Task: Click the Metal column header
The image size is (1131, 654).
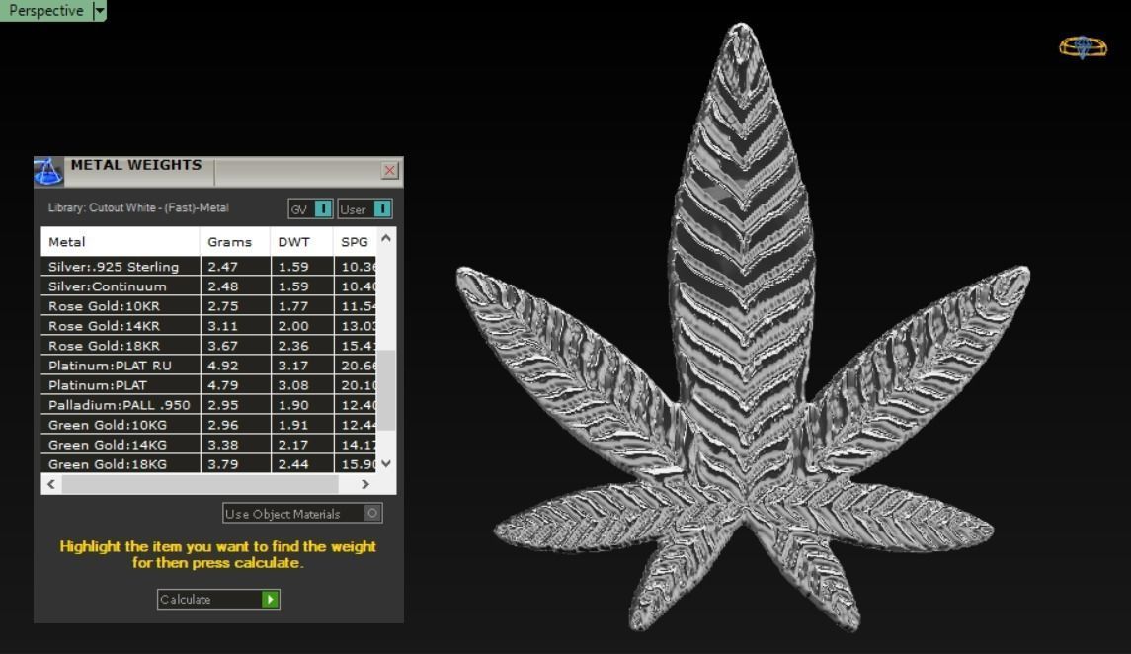Action: pyautogui.click(x=120, y=242)
